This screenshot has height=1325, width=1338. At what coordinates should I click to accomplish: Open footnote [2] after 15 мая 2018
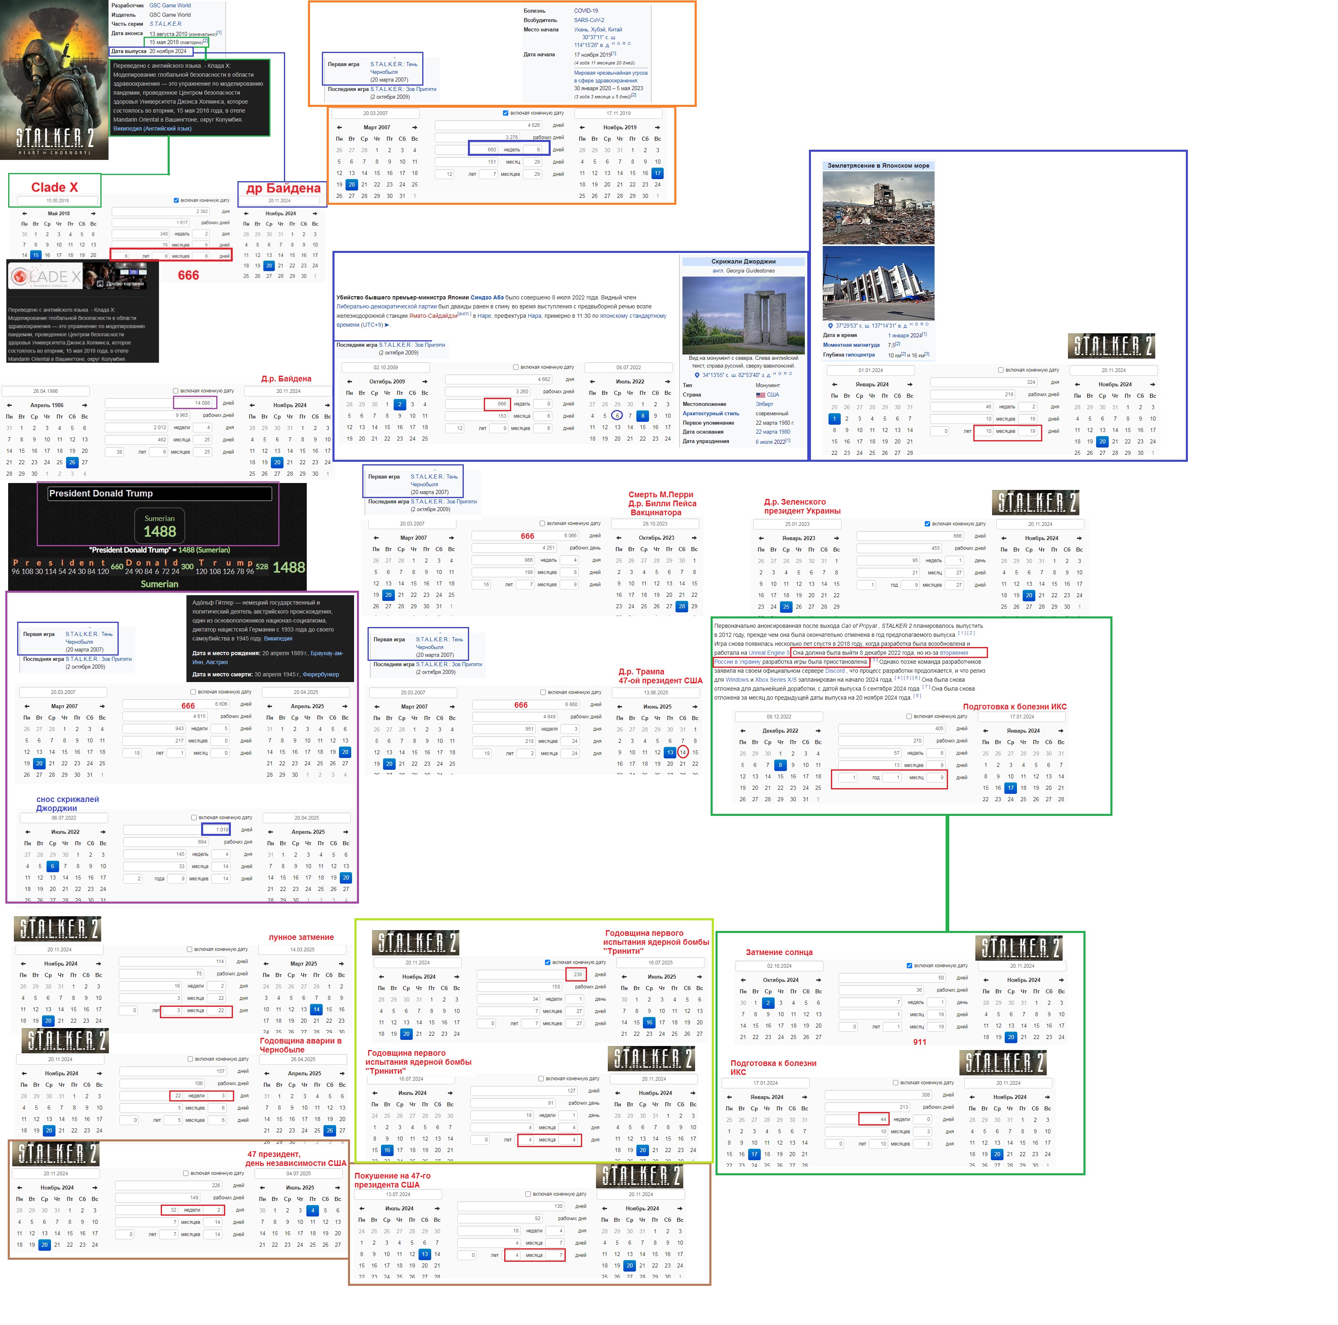pos(205,41)
